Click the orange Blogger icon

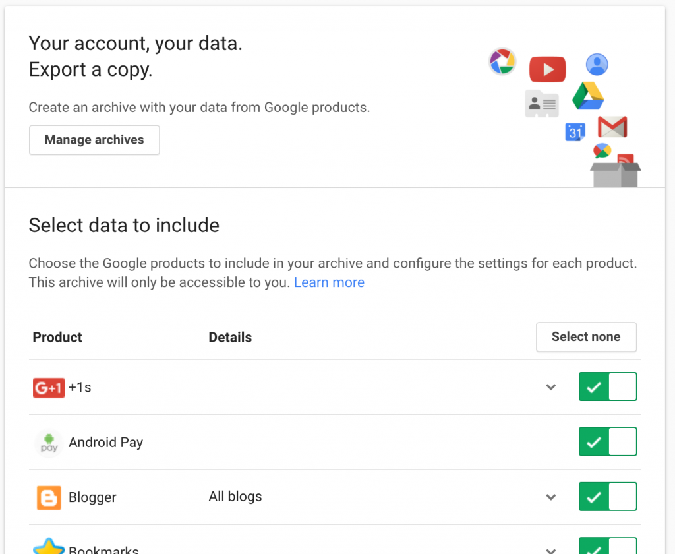pos(49,497)
